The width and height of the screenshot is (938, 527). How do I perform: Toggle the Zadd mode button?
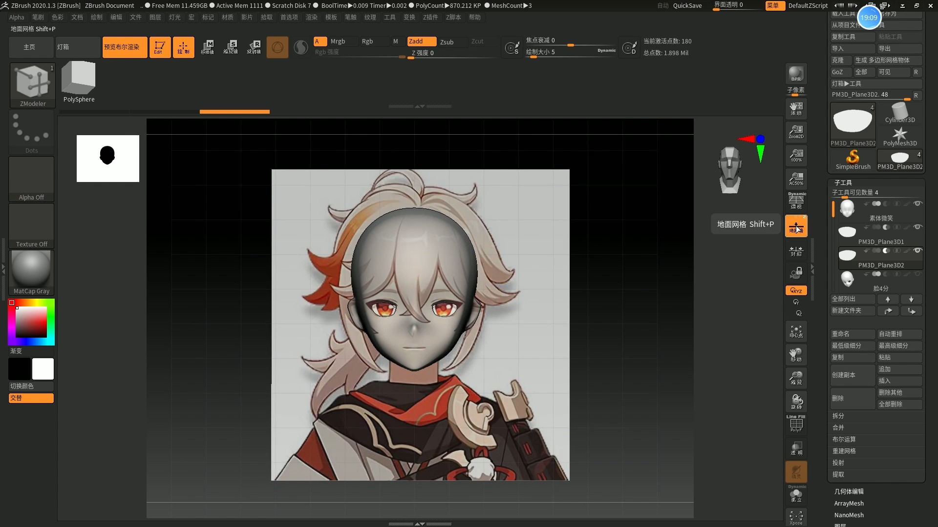[x=422, y=41]
